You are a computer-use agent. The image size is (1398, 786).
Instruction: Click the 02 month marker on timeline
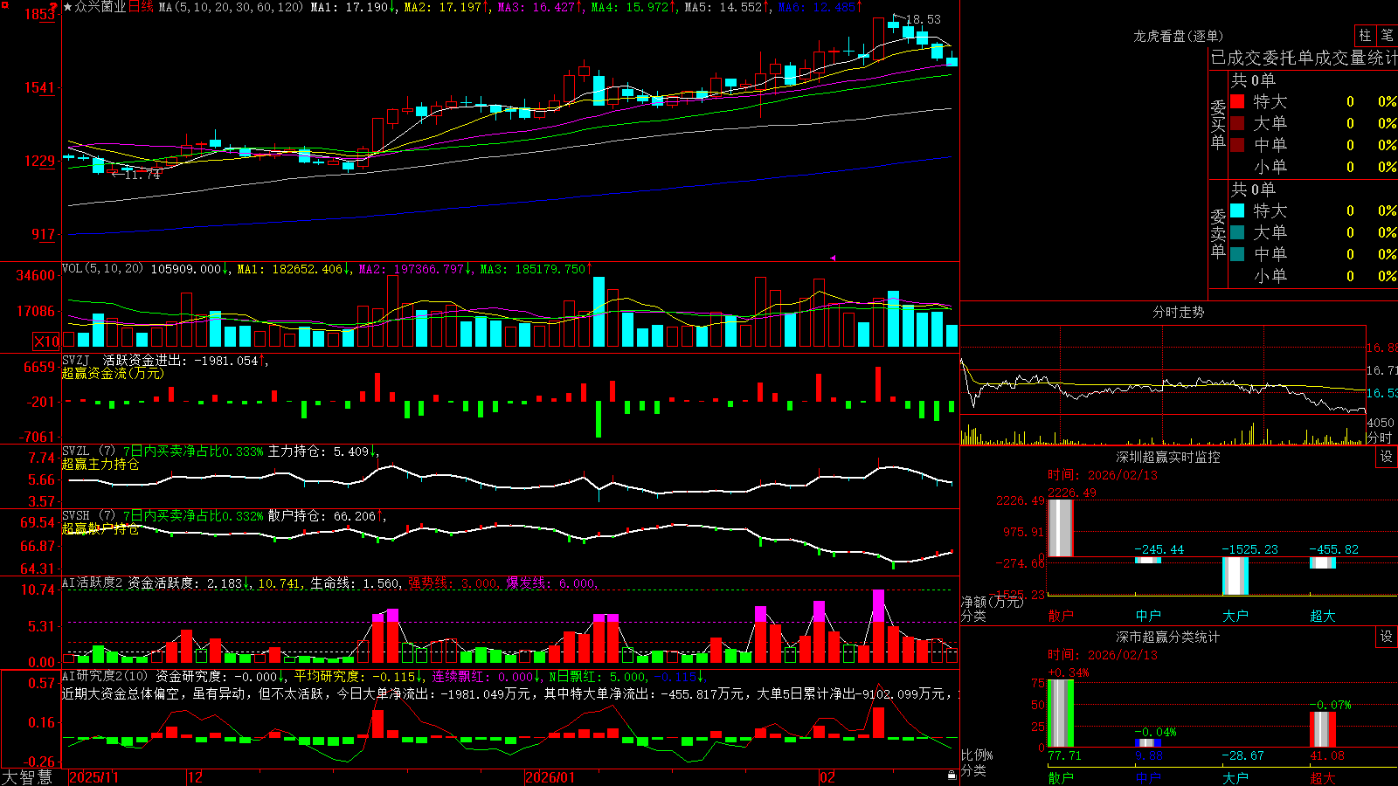point(827,777)
